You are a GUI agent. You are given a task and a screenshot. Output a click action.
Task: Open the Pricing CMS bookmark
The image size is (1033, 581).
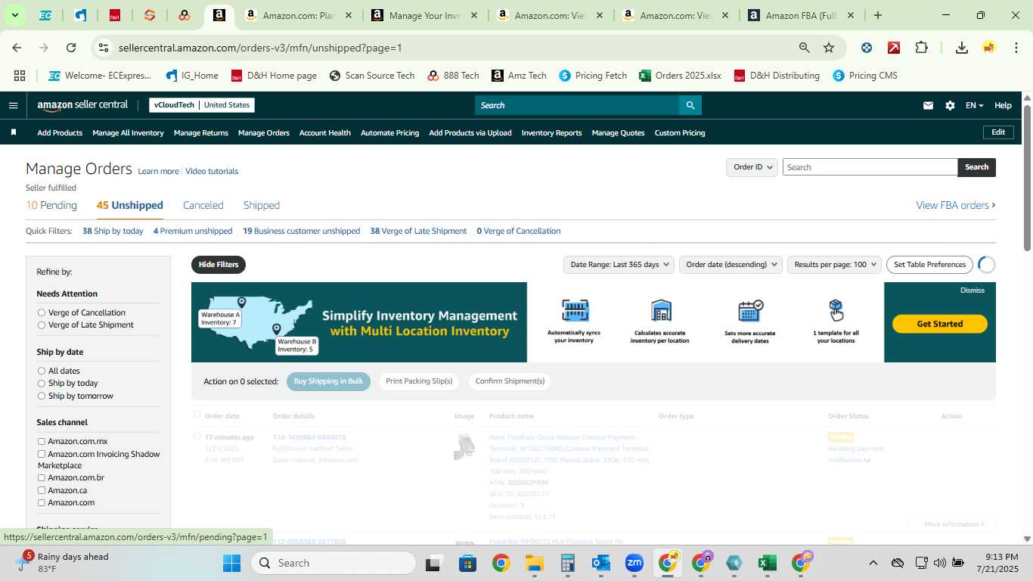(x=865, y=76)
